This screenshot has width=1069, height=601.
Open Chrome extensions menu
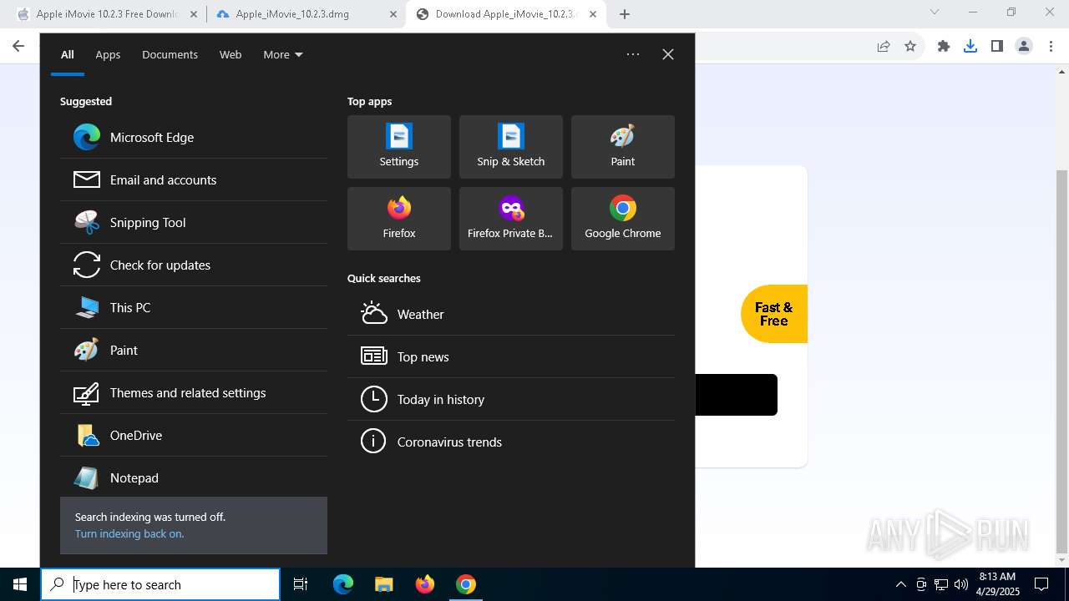tap(944, 46)
